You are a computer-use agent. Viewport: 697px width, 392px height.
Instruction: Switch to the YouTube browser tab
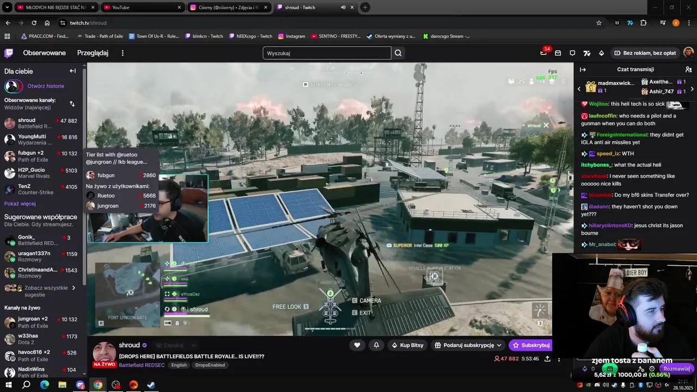pyautogui.click(x=142, y=8)
